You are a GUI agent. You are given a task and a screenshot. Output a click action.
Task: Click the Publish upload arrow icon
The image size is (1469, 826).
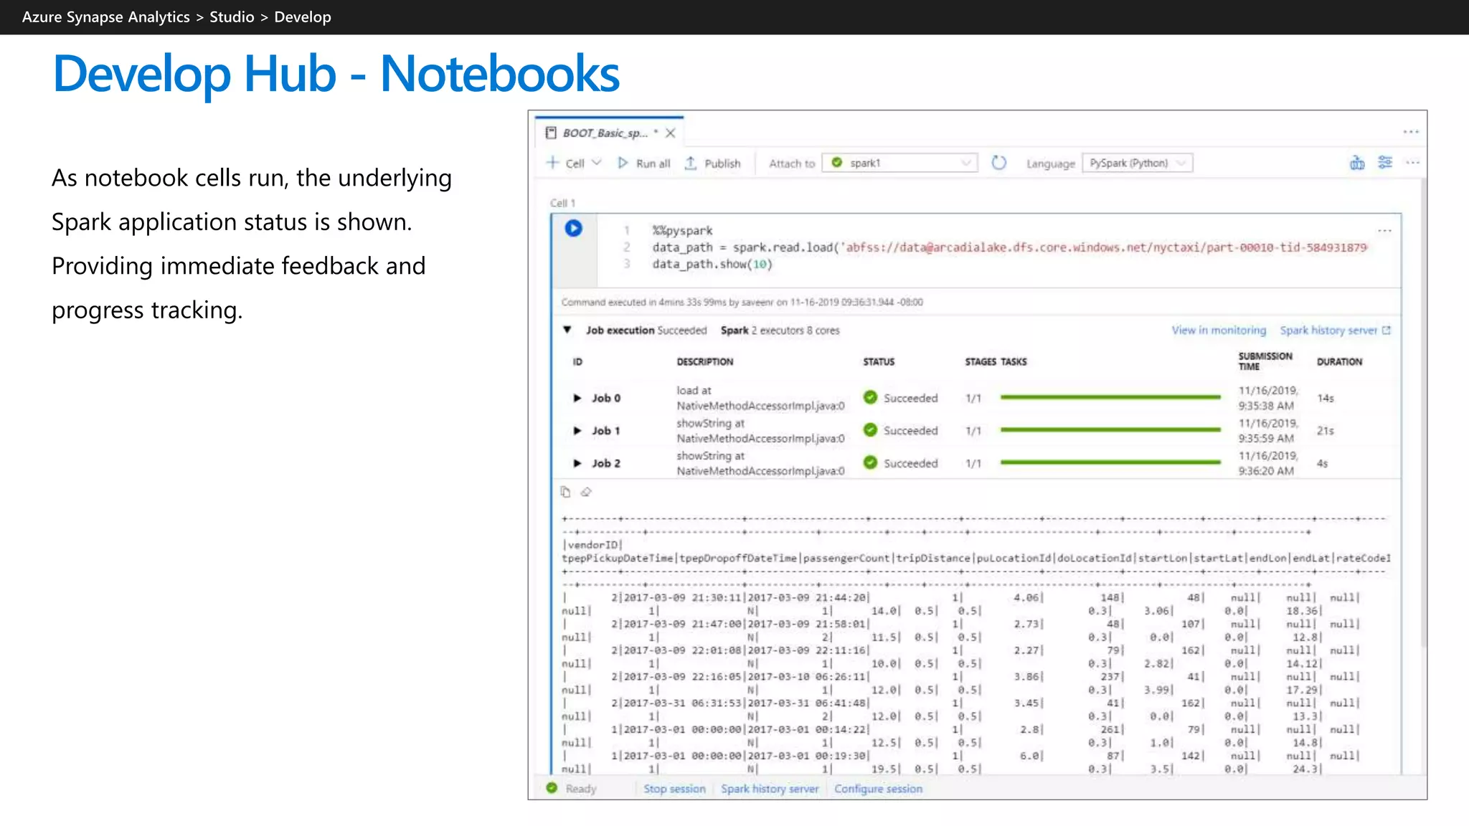690,163
